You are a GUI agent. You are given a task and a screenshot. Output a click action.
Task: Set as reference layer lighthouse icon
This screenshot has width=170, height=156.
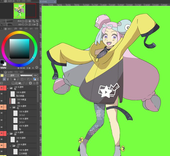point(8,79)
